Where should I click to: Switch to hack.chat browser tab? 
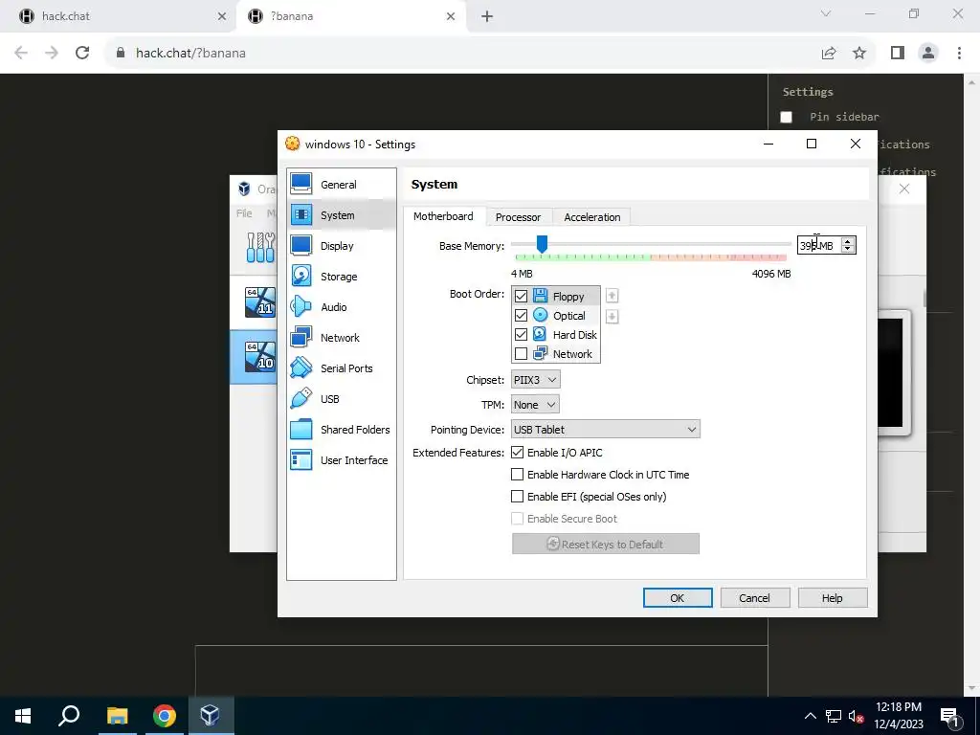point(119,16)
